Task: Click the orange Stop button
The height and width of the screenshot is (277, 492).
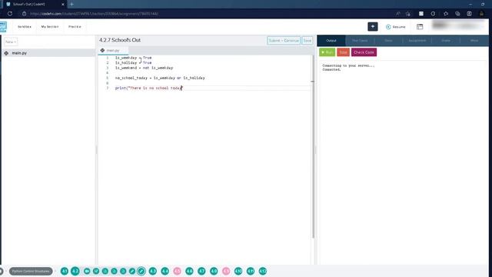Action: [x=343, y=52]
